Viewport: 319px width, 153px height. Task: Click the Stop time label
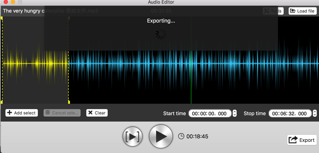tap(255, 113)
